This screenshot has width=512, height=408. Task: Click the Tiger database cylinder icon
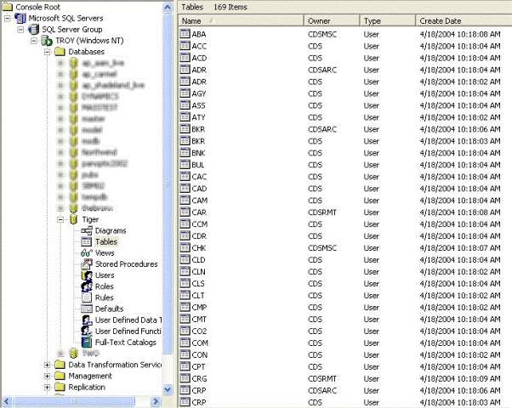74,219
